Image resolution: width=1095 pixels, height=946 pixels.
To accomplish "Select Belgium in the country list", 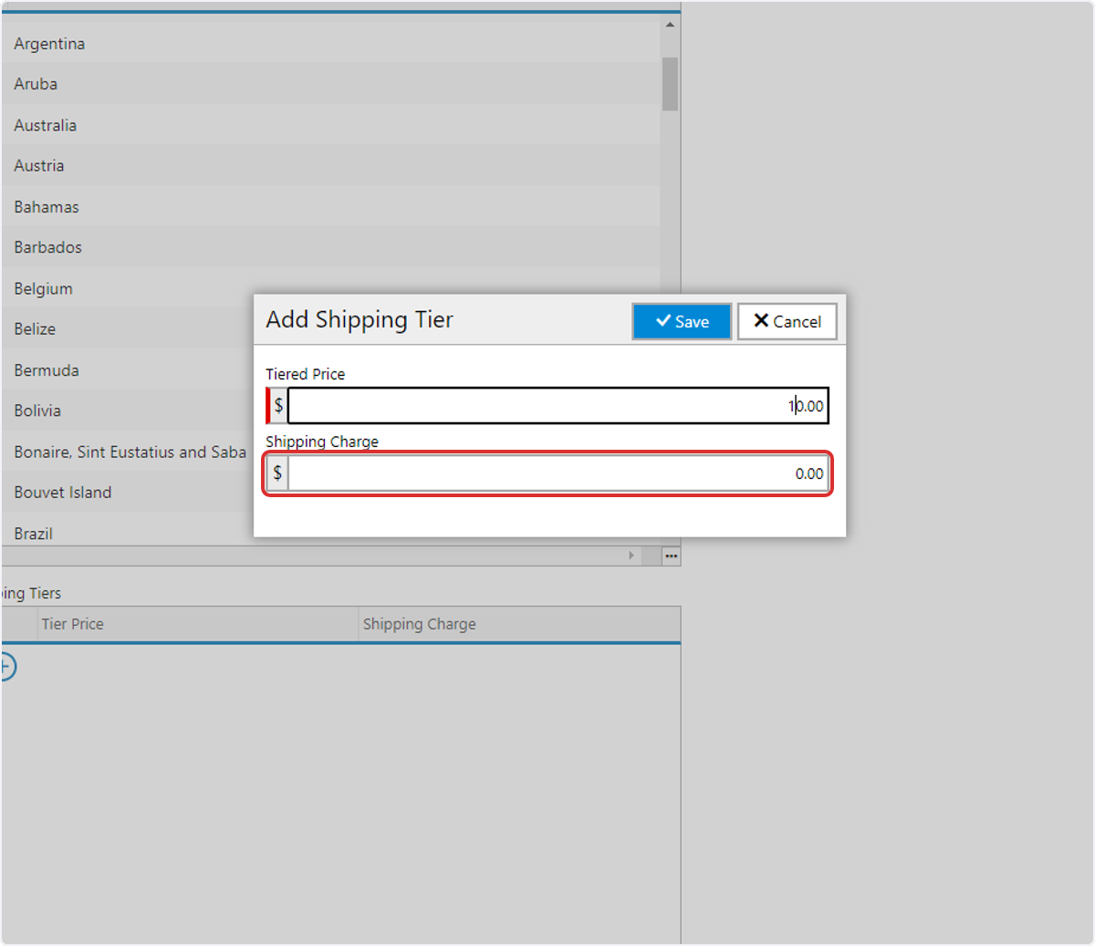I will 128,288.
